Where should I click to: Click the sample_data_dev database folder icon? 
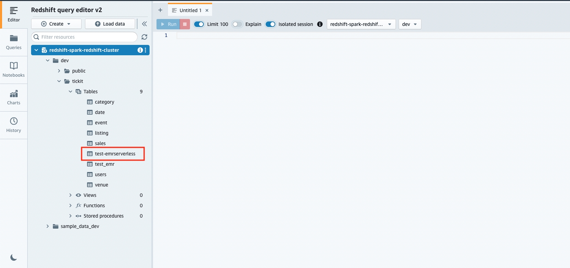(56, 226)
